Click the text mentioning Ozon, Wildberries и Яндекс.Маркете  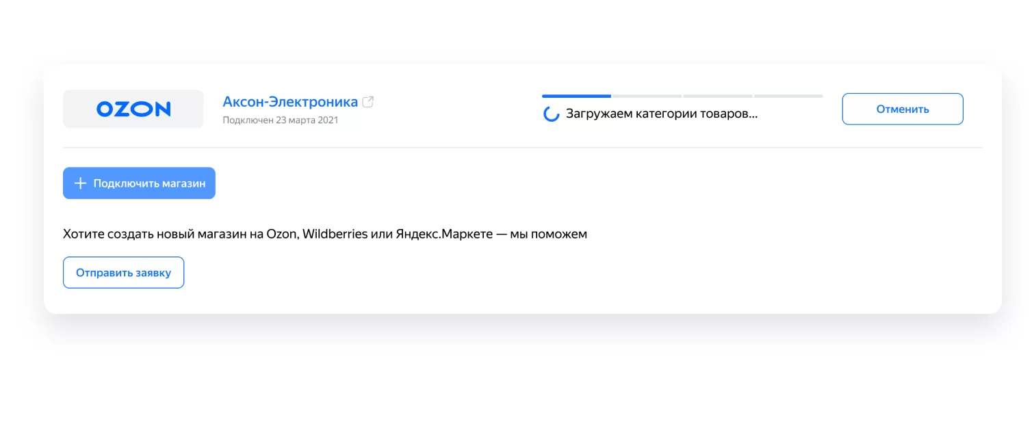(324, 233)
